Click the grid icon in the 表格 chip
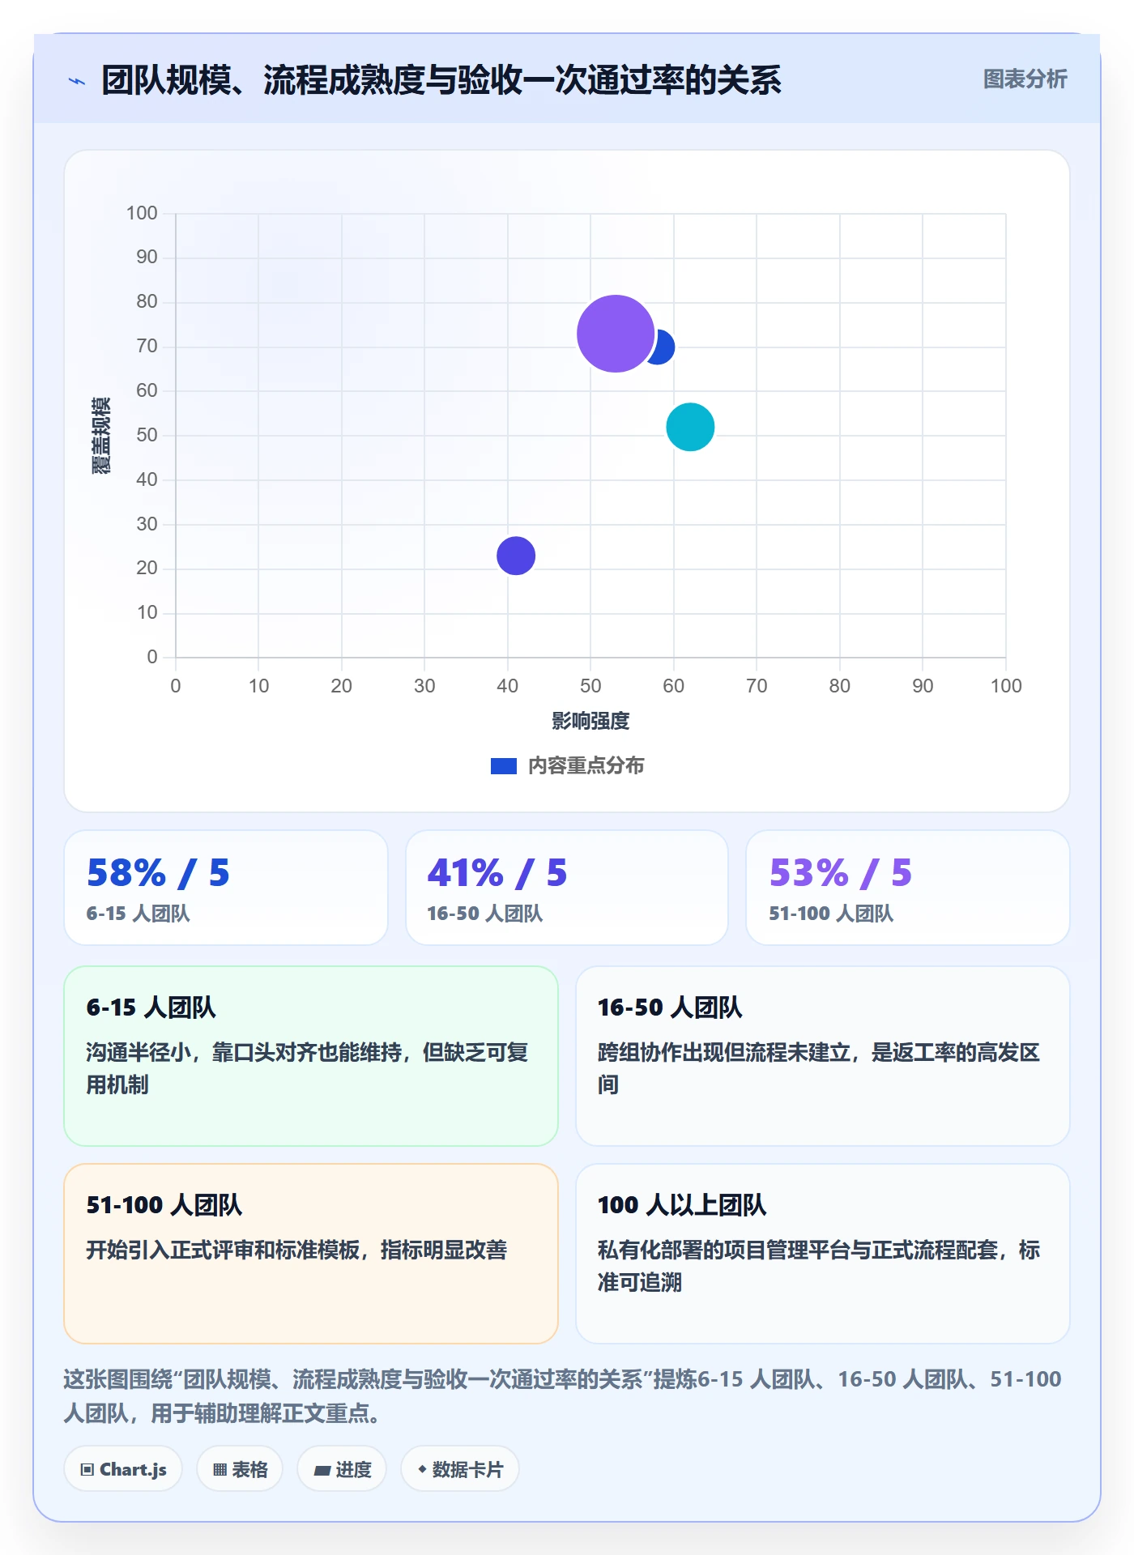This screenshot has height=1555, width=1134. pos(220,1470)
